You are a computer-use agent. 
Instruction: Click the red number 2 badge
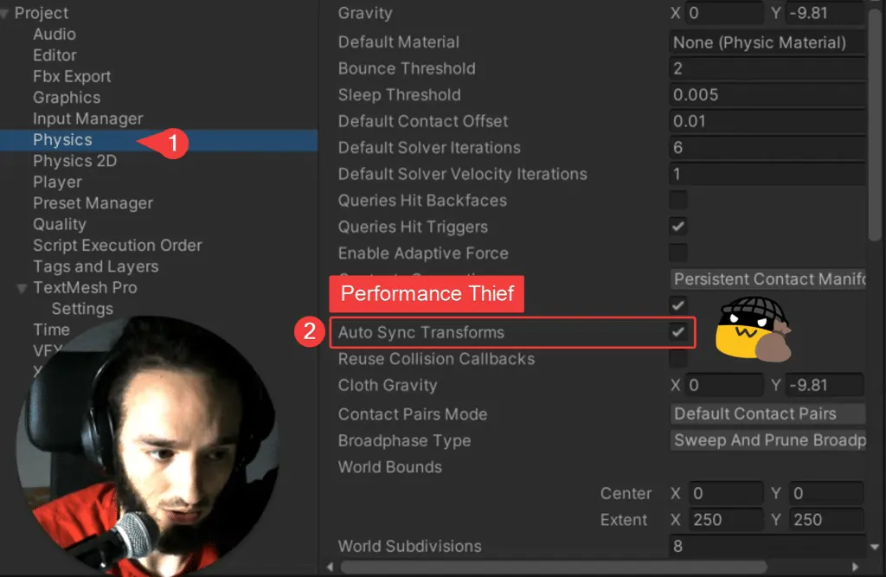[x=309, y=332]
